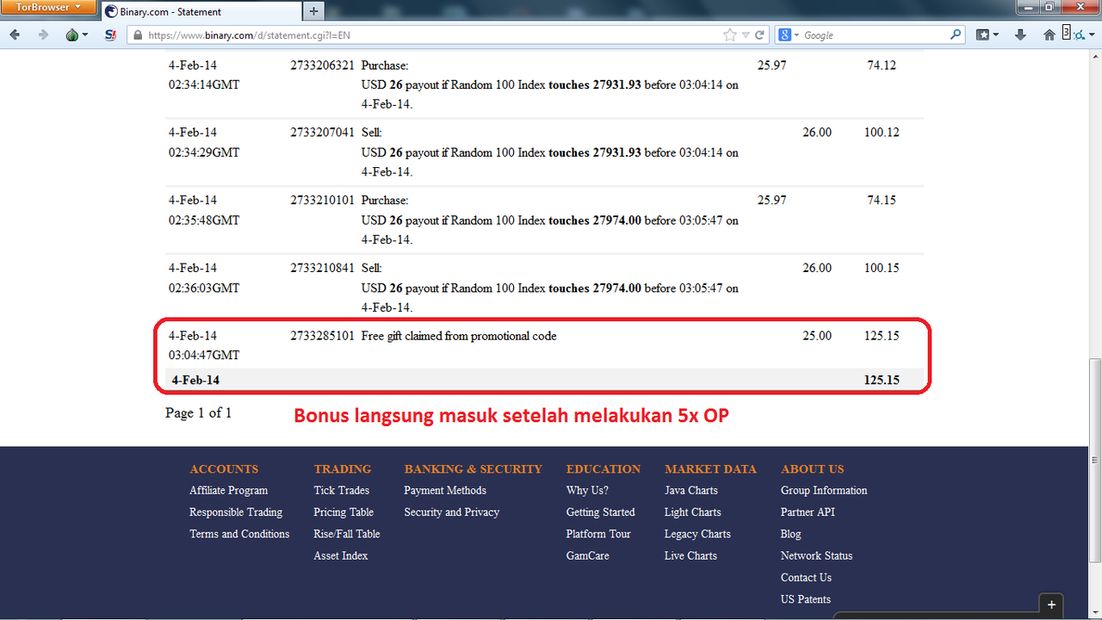
Task: Select reference number 2733210101
Action: 322,201
